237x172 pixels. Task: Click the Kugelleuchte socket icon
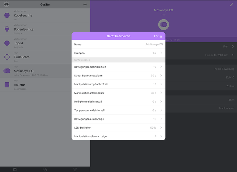point(7,15)
